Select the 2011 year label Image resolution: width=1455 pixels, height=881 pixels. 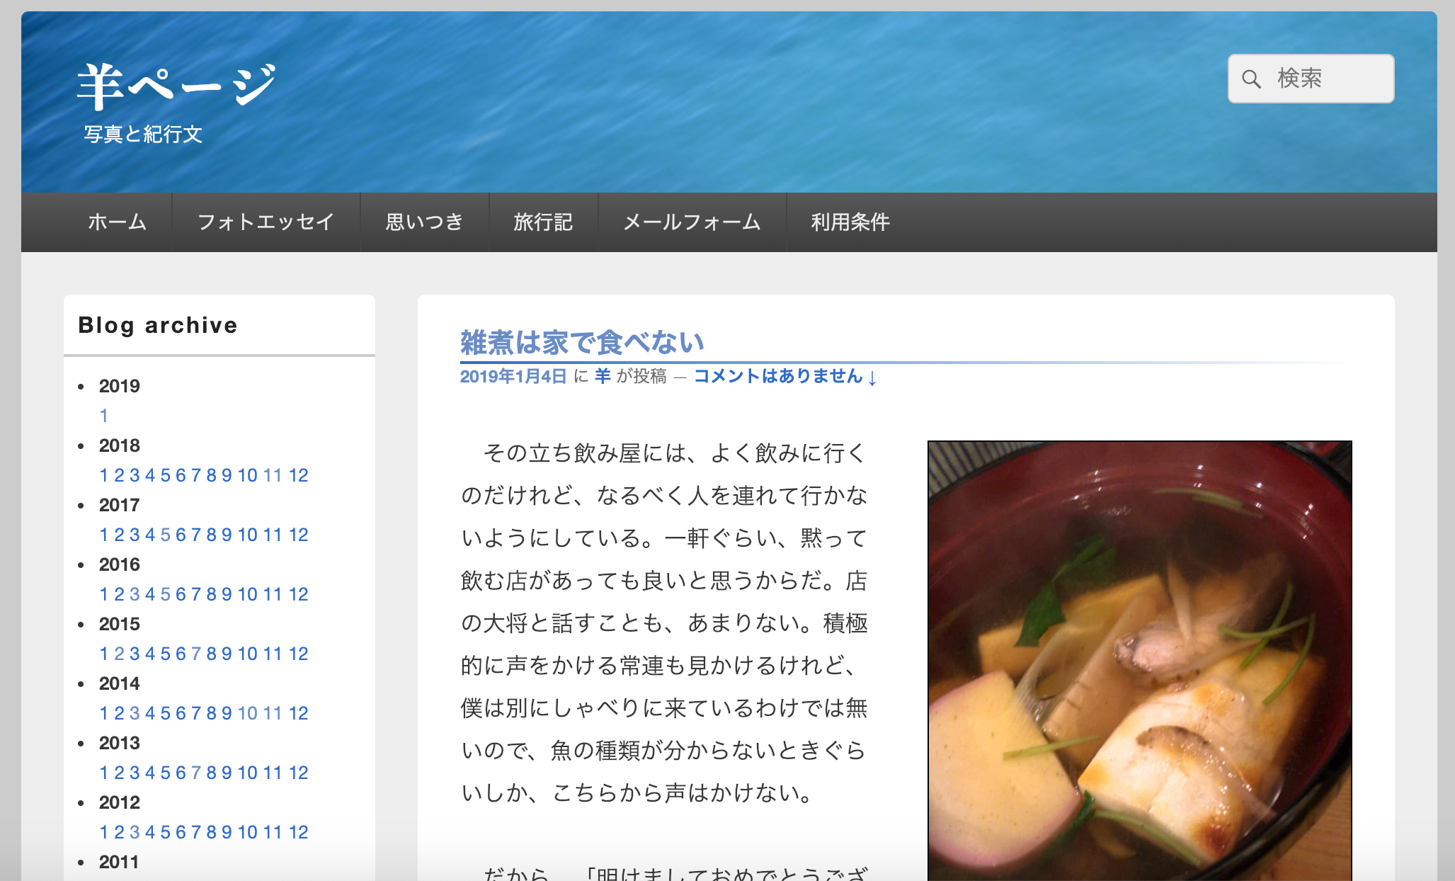(x=120, y=862)
